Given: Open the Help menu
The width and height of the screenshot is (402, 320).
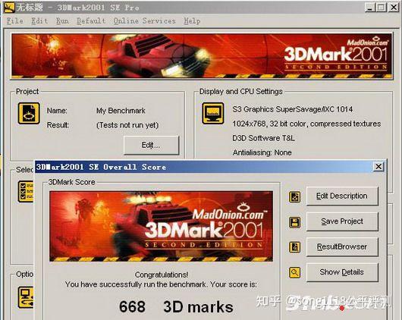Looking at the screenshot, I should [x=192, y=20].
